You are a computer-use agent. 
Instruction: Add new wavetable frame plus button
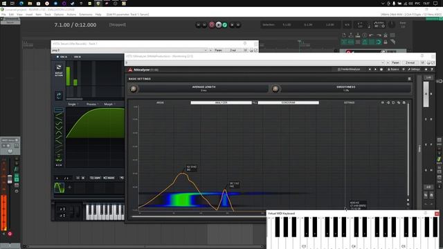pos(69,187)
